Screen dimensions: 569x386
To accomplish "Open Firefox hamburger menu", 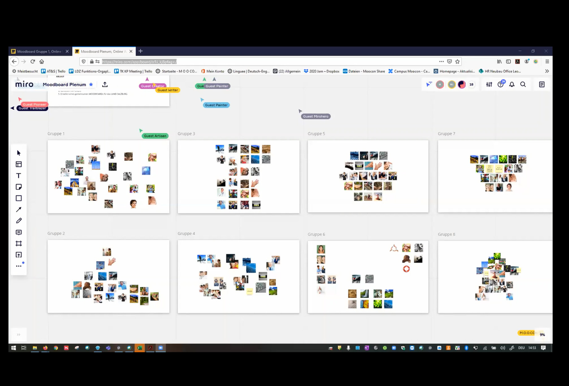I will [x=547, y=61].
